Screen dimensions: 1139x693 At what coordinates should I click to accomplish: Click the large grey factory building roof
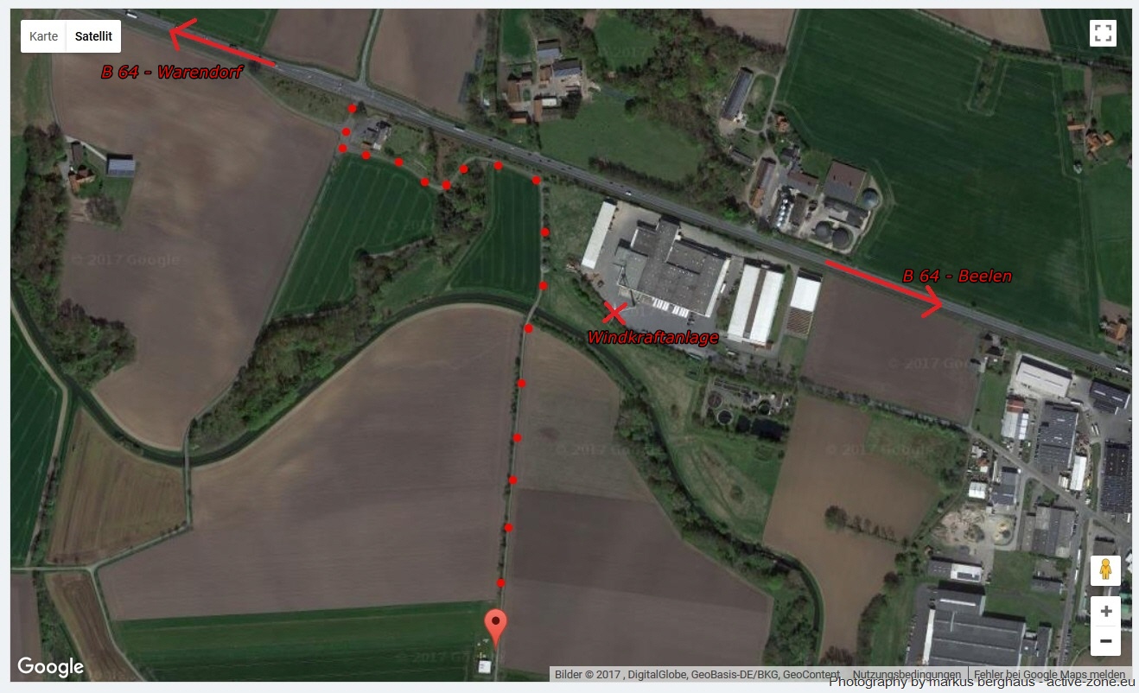coord(671,270)
